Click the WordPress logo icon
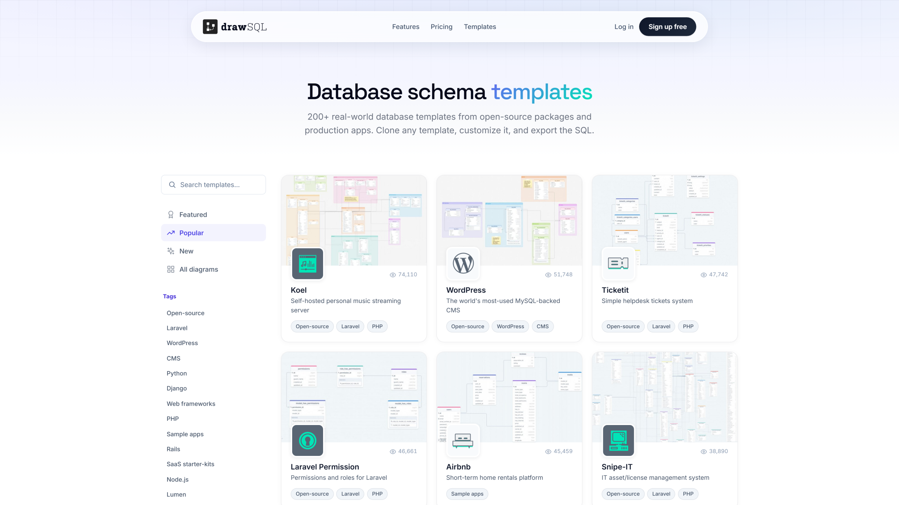899x505 pixels. point(463,264)
